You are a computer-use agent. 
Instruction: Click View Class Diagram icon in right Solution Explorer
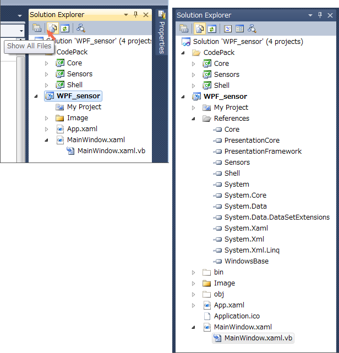[x=252, y=29]
